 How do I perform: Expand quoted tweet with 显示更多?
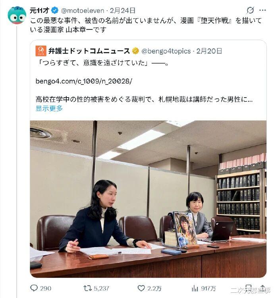point(49,108)
